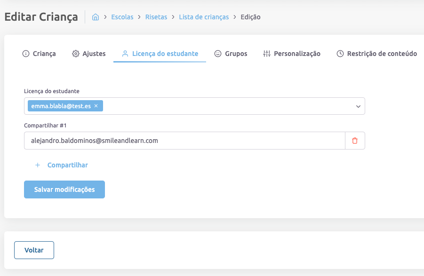Click the sliders icon on Personalização tab

[267, 54]
